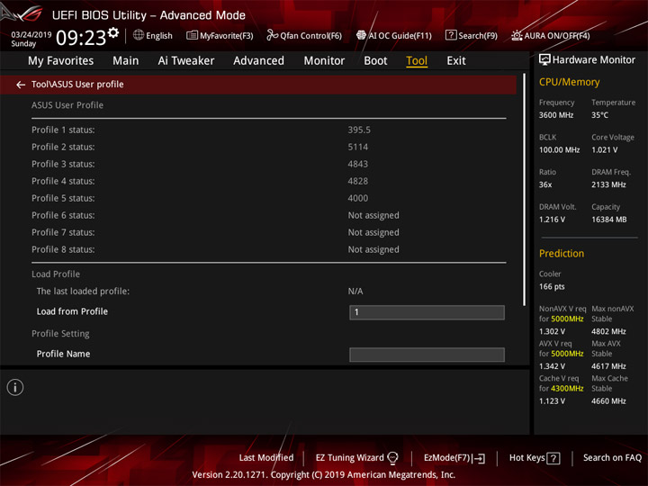
Task: Select Profile 5 status row
Action: 268,198
